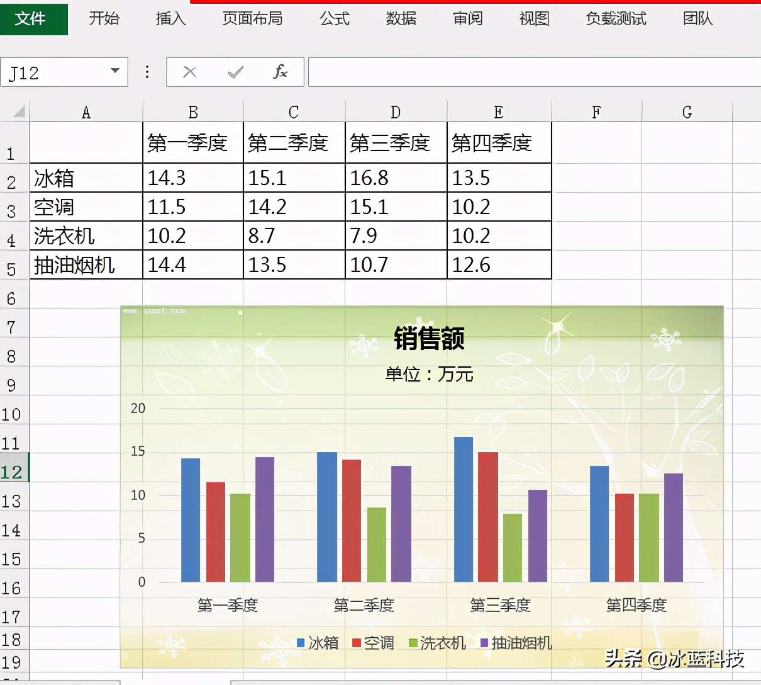
Task: Click the 第四季度 chart axis label
Action: [636, 605]
